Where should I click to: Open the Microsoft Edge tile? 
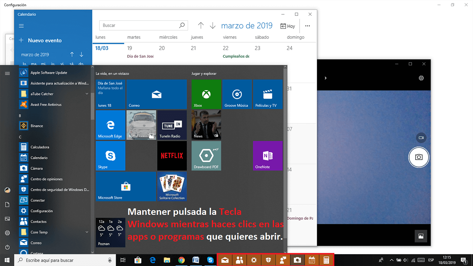(x=110, y=125)
